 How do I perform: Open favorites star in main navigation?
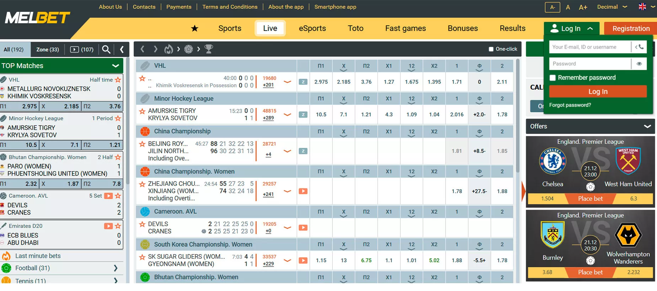(194, 28)
